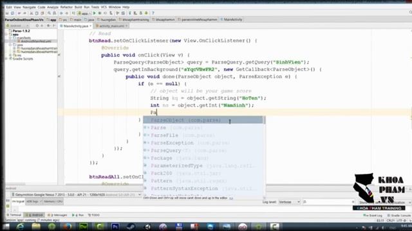Switch to the activity_main.xml editor tab

111,26
